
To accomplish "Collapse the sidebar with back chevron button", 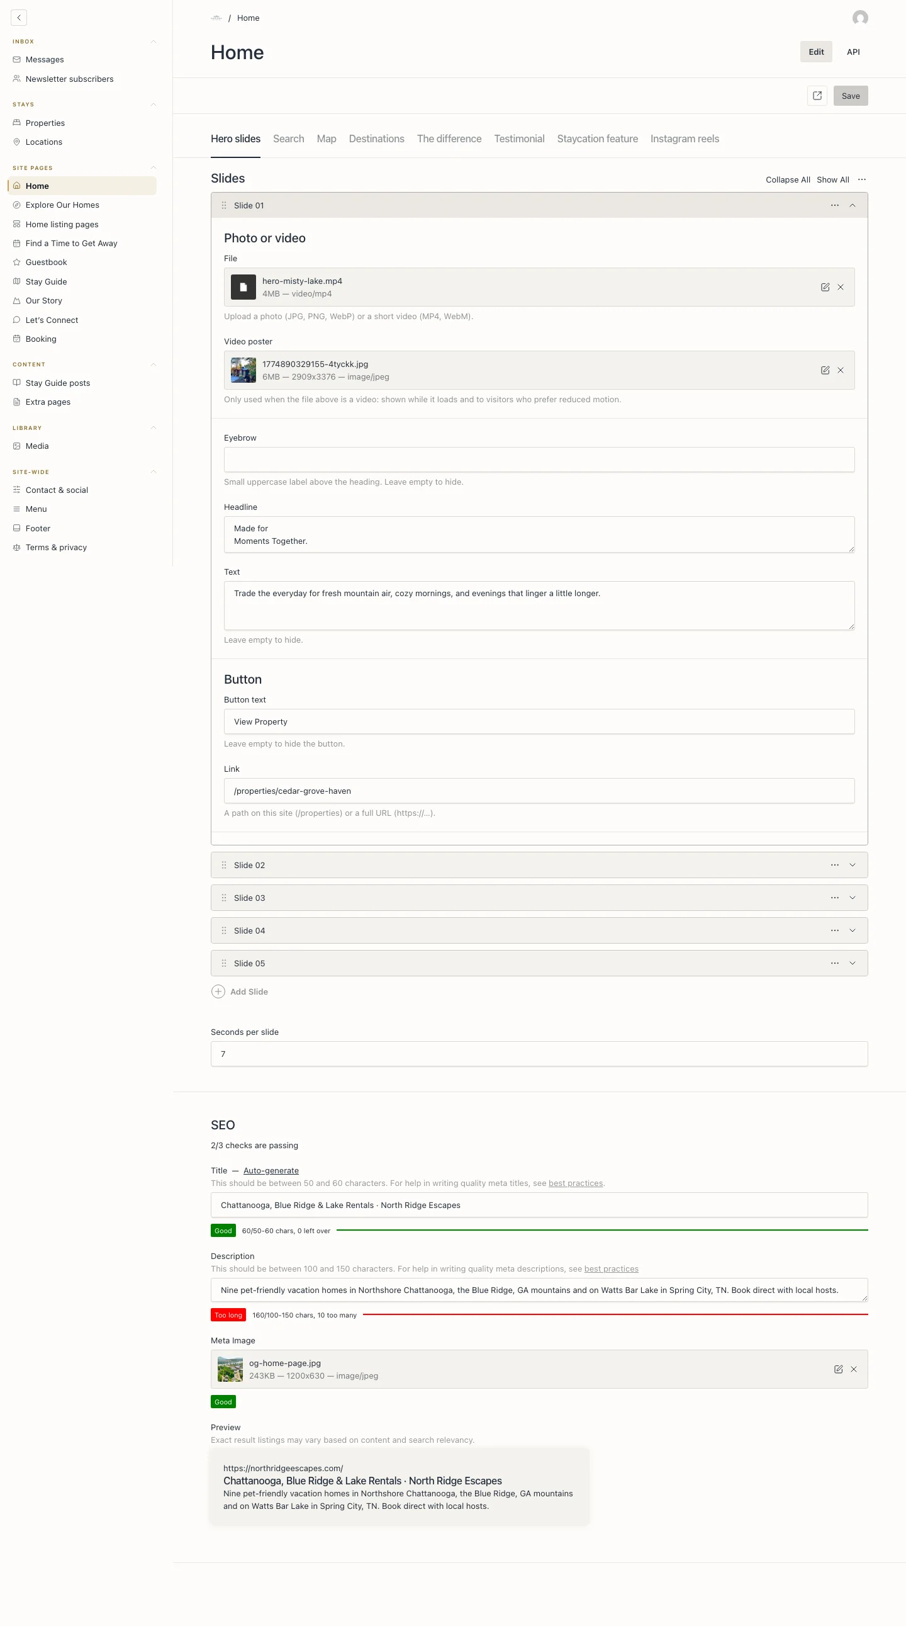I will [x=19, y=18].
